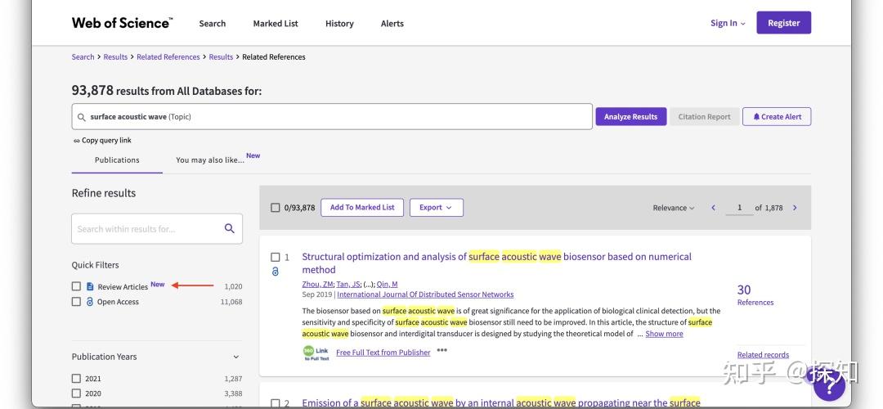Click the previous page arrow

point(713,208)
